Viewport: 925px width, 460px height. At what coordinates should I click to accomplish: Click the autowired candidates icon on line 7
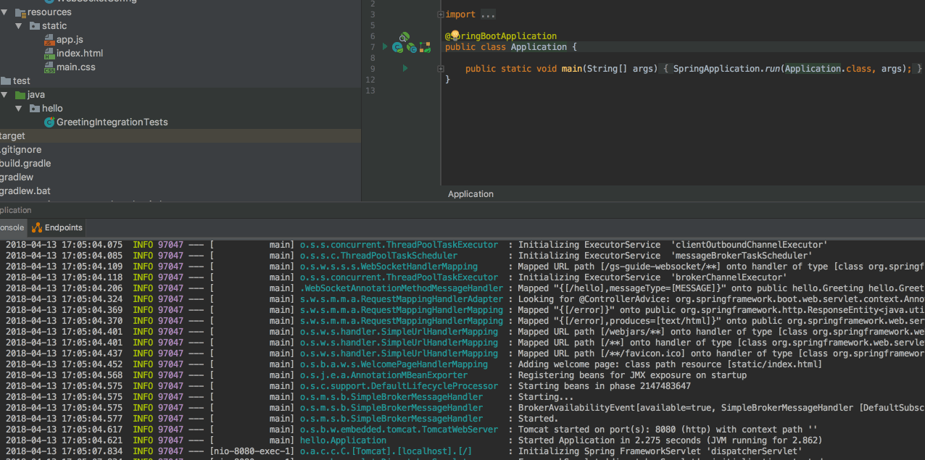(x=411, y=47)
